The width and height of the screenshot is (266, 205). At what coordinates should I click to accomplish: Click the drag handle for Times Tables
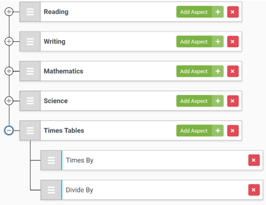[x=30, y=131]
